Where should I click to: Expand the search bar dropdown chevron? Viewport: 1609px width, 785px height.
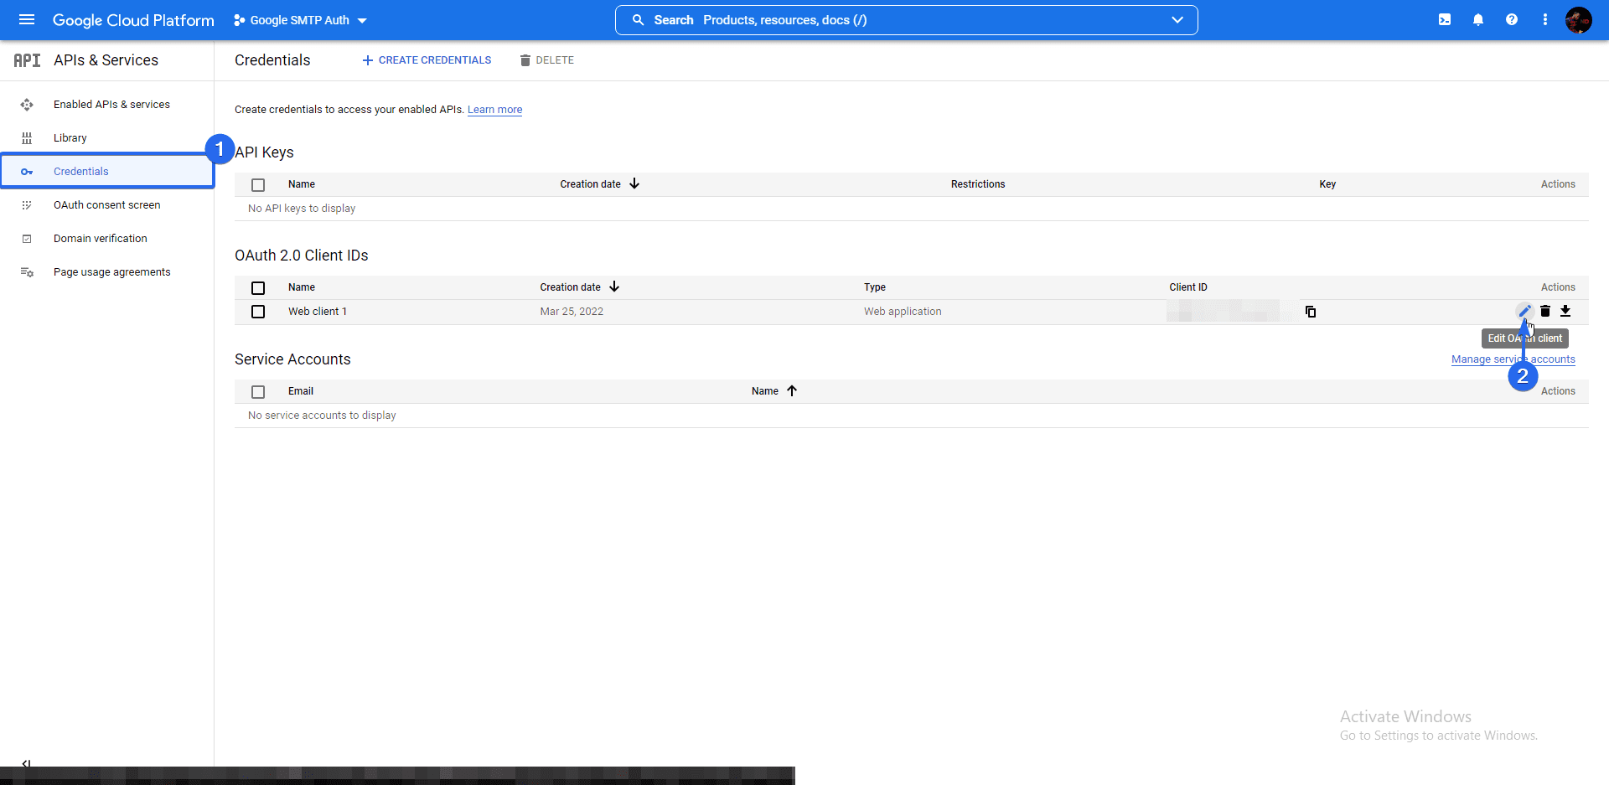pyautogui.click(x=1177, y=20)
